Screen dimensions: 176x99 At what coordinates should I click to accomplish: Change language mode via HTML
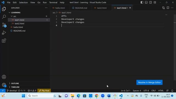tap(161, 90)
